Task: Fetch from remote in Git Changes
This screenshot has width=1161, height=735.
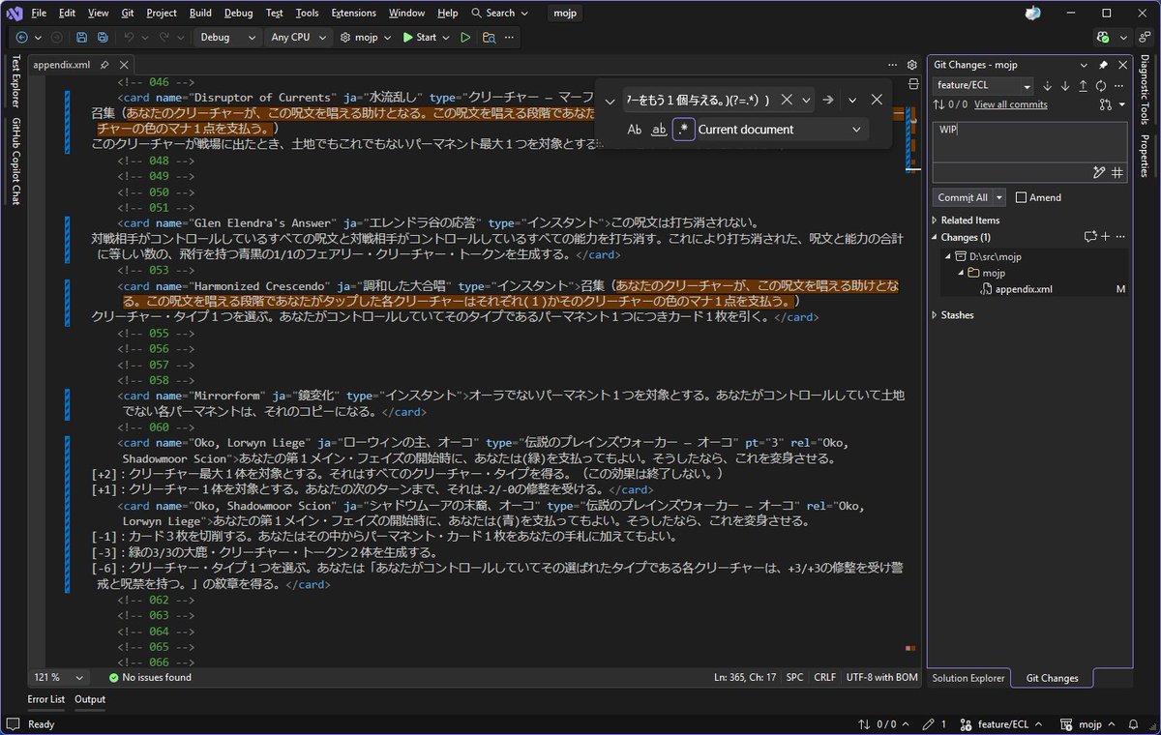Action: pos(1047,86)
